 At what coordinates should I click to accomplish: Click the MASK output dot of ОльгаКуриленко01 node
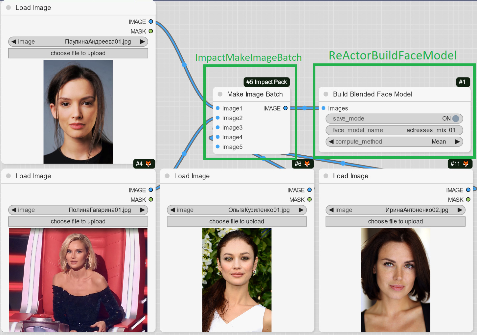[309, 199]
